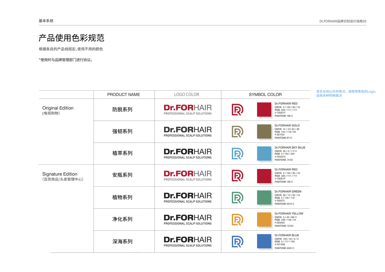Select the black Dr.FORHAIR logo in 强韧系列 row

pyautogui.click(x=188, y=131)
